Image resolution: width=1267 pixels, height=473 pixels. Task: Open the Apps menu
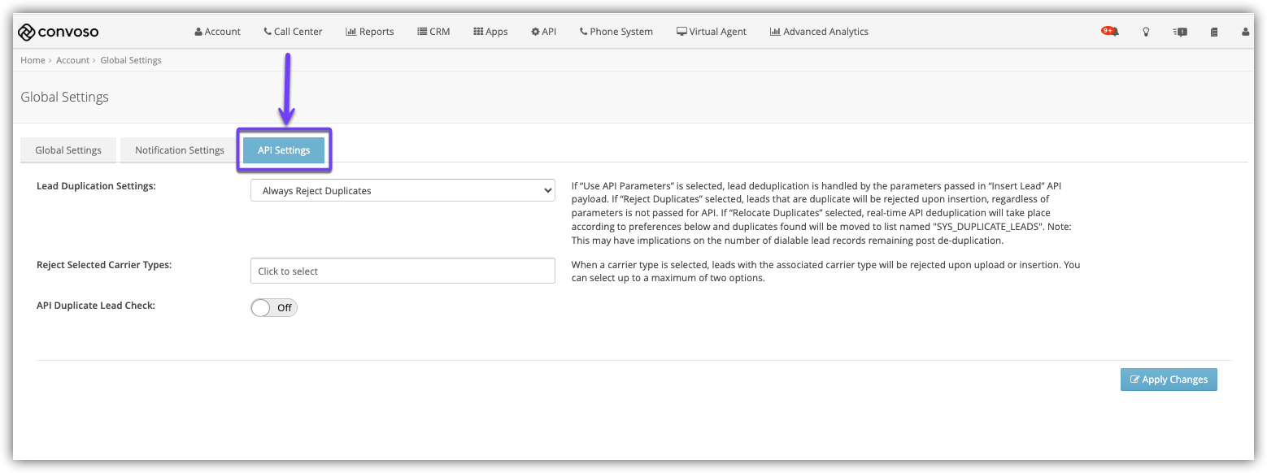[490, 32]
